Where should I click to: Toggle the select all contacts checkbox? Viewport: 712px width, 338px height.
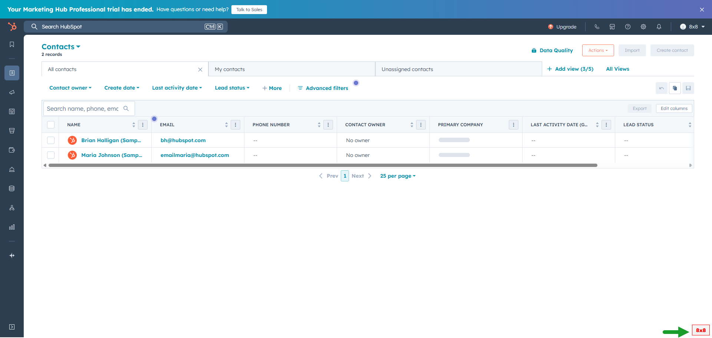point(51,125)
